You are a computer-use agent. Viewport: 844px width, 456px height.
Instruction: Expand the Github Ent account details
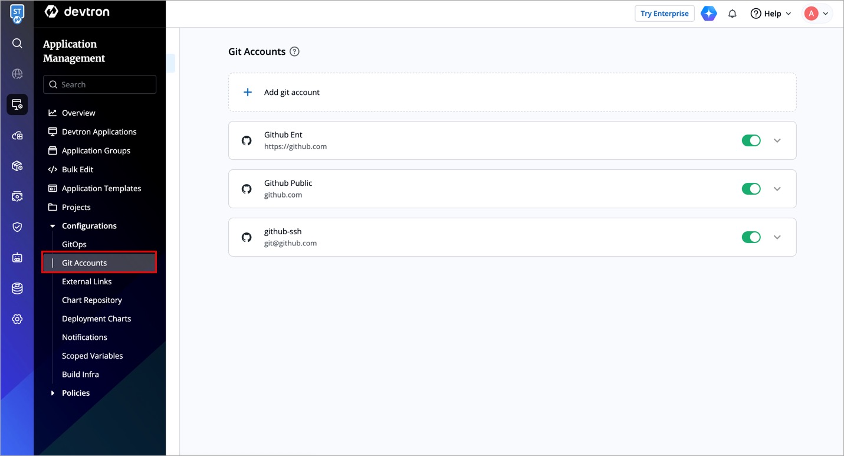(x=777, y=140)
